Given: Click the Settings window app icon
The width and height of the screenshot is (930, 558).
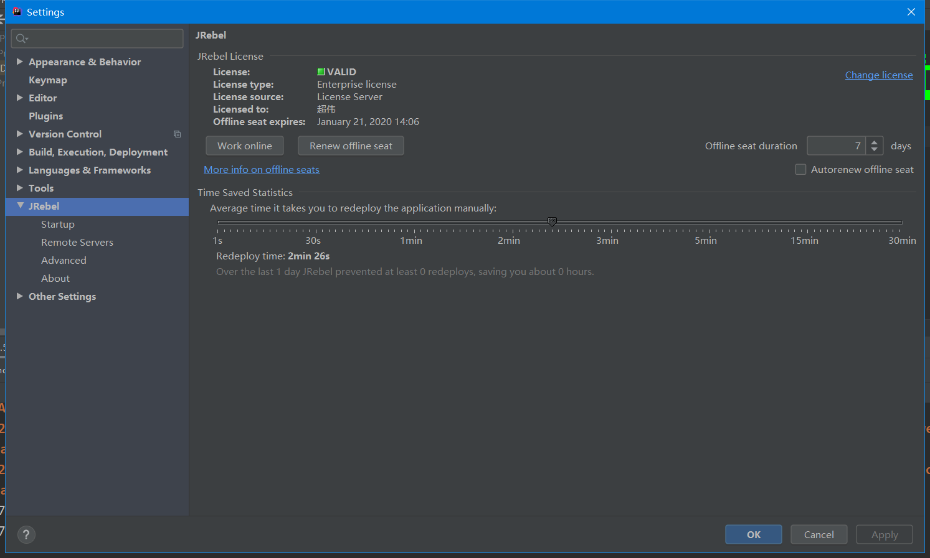Looking at the screenshot, I should [x=17, y=12].
